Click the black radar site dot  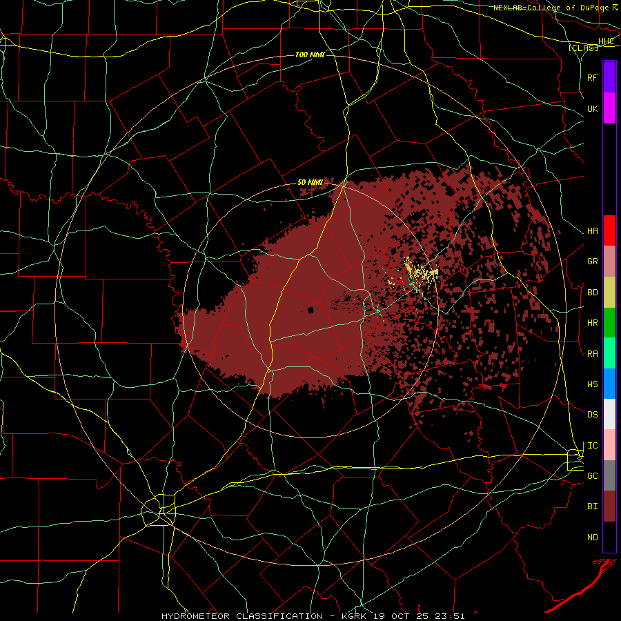coord(311,310)
